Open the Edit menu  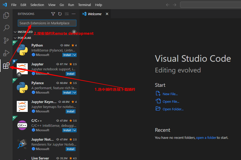coord(23,5)
